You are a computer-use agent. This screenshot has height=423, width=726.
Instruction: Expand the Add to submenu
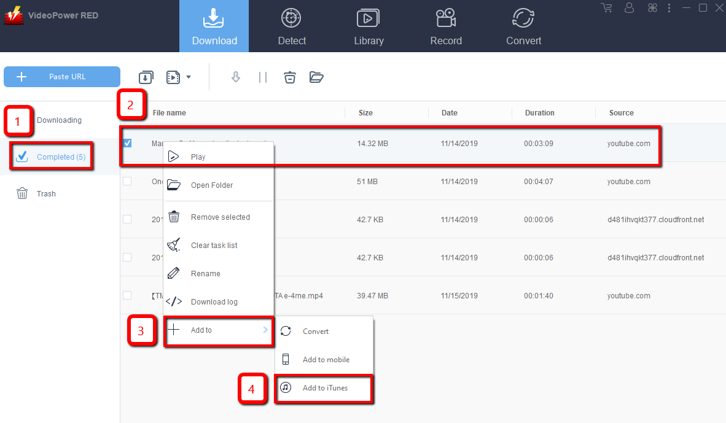[218, 330]
